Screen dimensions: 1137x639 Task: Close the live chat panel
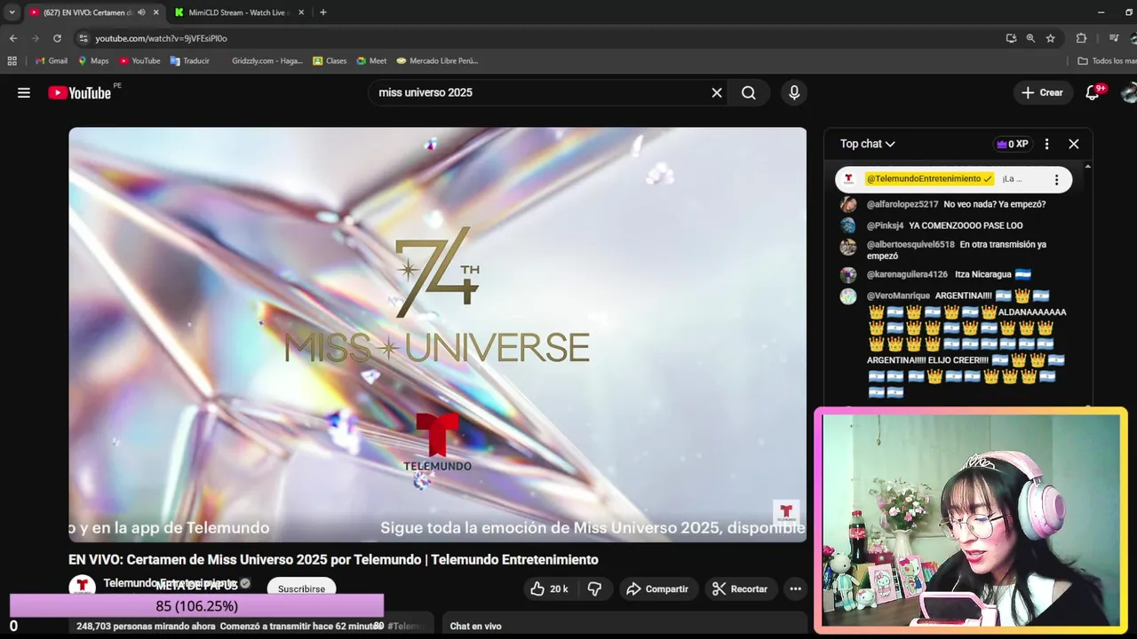point(1073,144)
